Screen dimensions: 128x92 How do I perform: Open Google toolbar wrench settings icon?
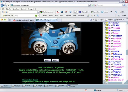116,12
